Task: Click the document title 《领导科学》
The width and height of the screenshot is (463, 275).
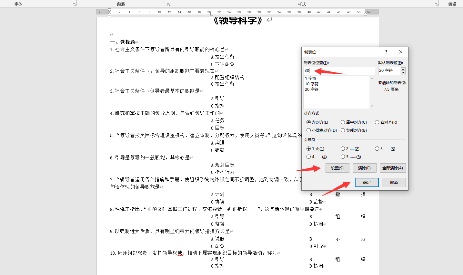Action: point(238,21)
